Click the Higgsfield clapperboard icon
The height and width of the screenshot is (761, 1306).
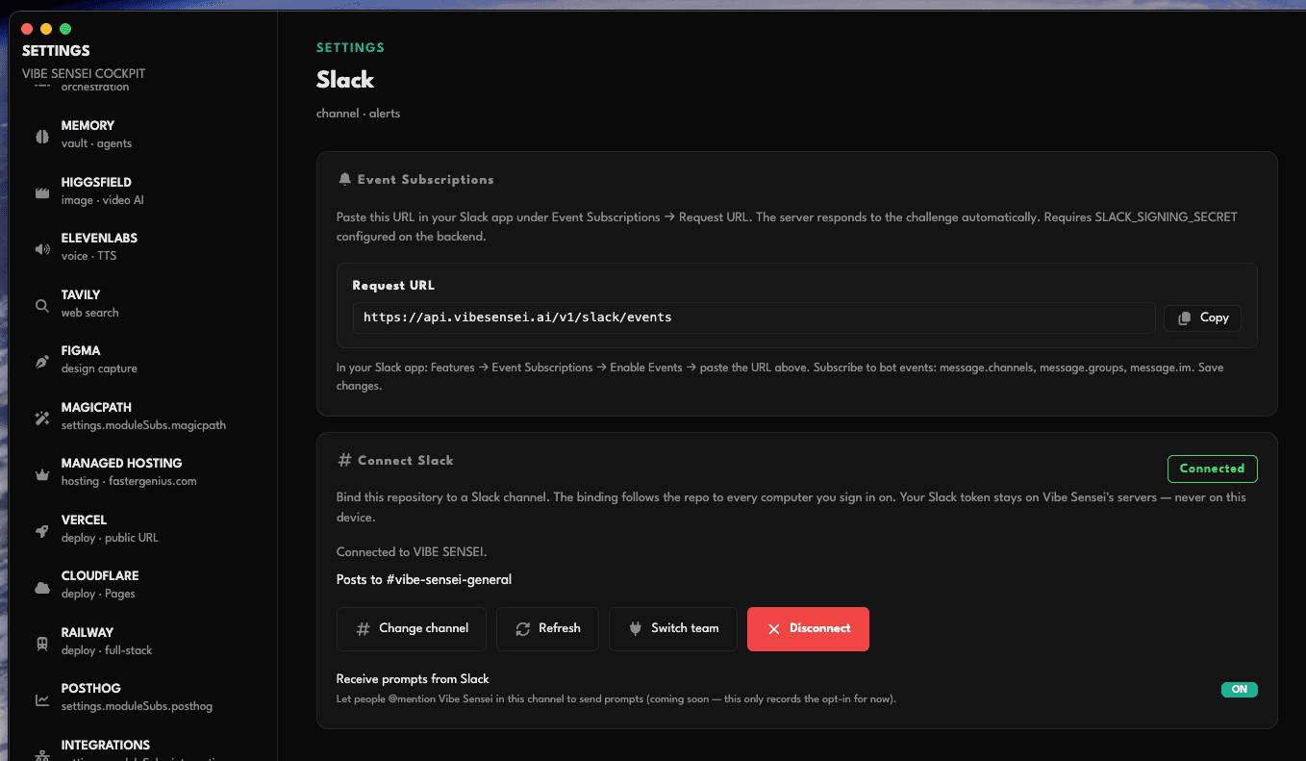coord(42,192)
